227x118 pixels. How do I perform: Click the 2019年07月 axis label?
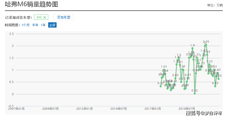click(187, 108)
